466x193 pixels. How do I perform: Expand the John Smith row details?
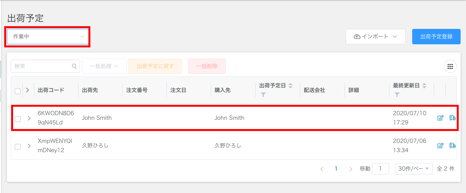pos(29,118)
